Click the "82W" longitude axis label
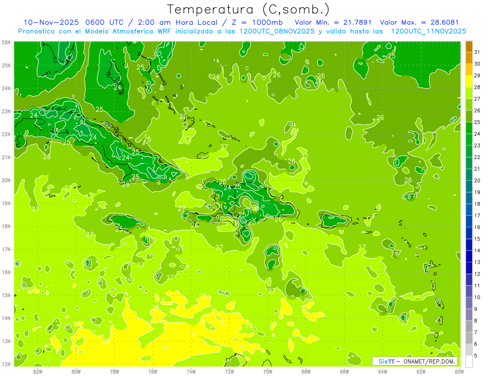This screenshot has width=488, height=377. click(x=37, y=372)
